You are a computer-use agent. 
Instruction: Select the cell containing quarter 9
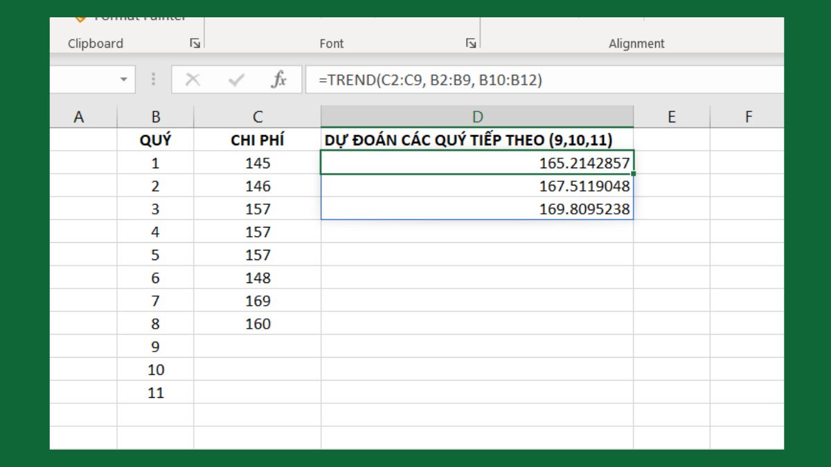point(156,346)
